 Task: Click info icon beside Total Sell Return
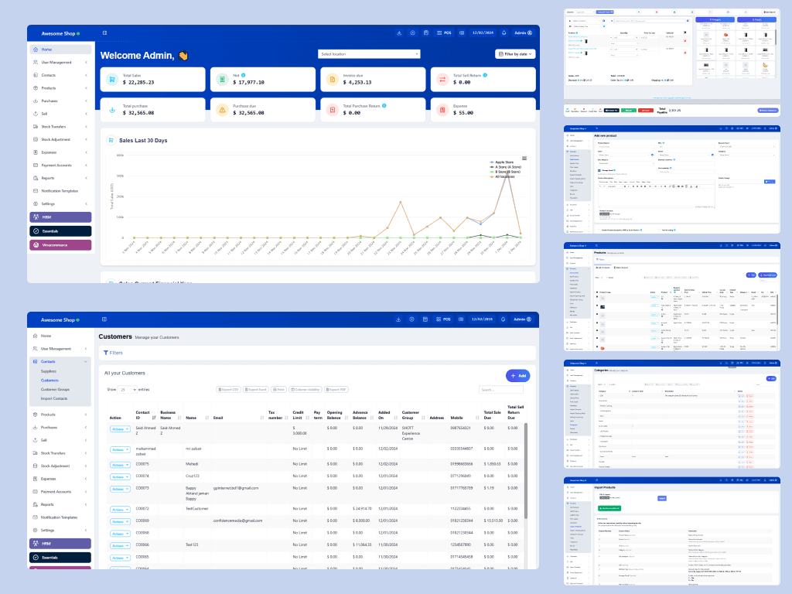(x=485, y=75)
